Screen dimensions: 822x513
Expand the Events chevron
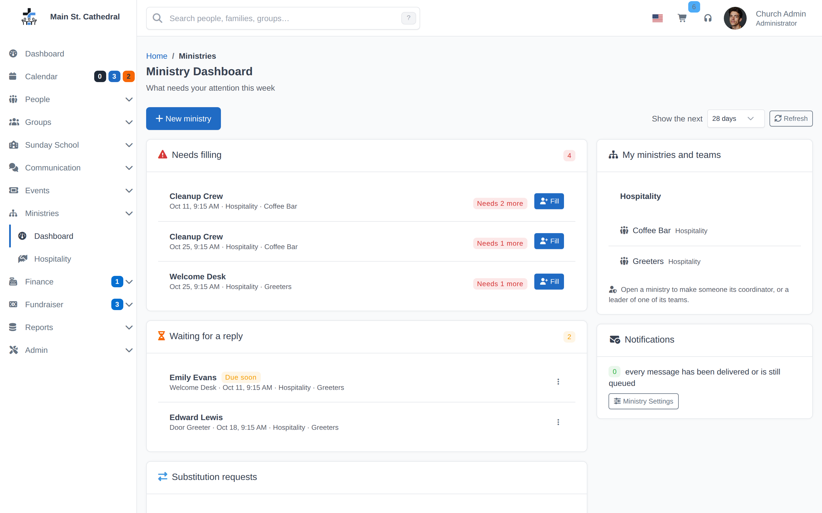pos(129,190)
